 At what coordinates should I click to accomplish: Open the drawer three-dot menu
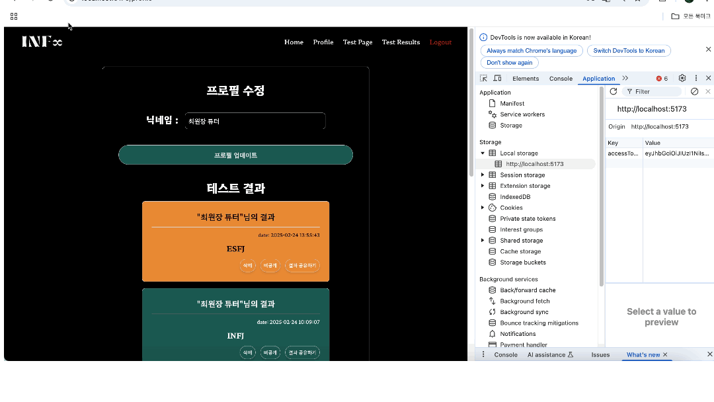point(483,354)
